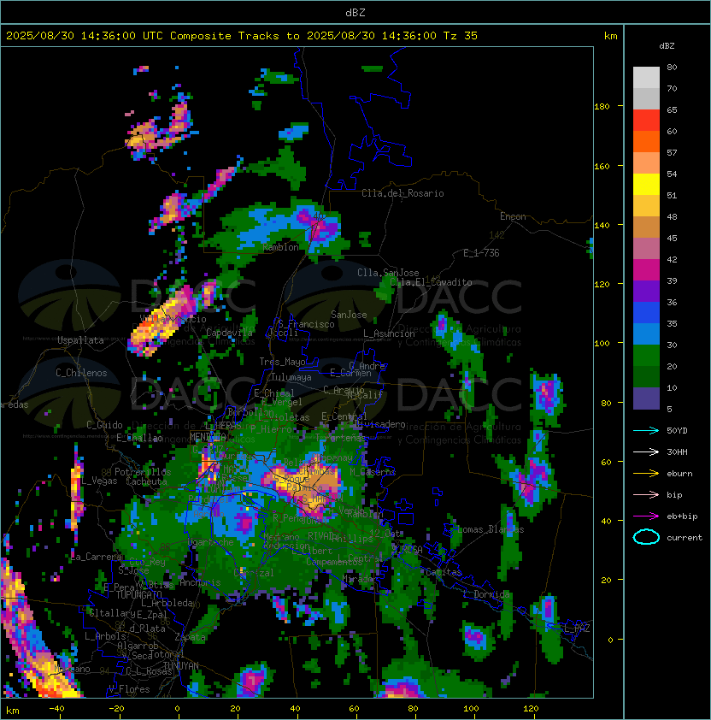Click the 'Cacheuta' map label

click(x=146, y=481)
